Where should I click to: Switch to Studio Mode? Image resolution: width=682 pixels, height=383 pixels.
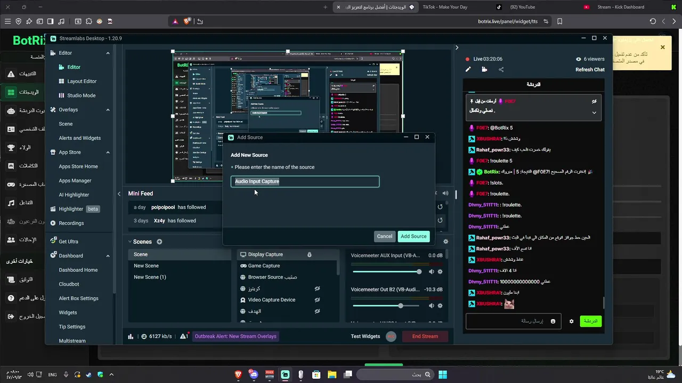pyautogui.click(x=81, y=96)
